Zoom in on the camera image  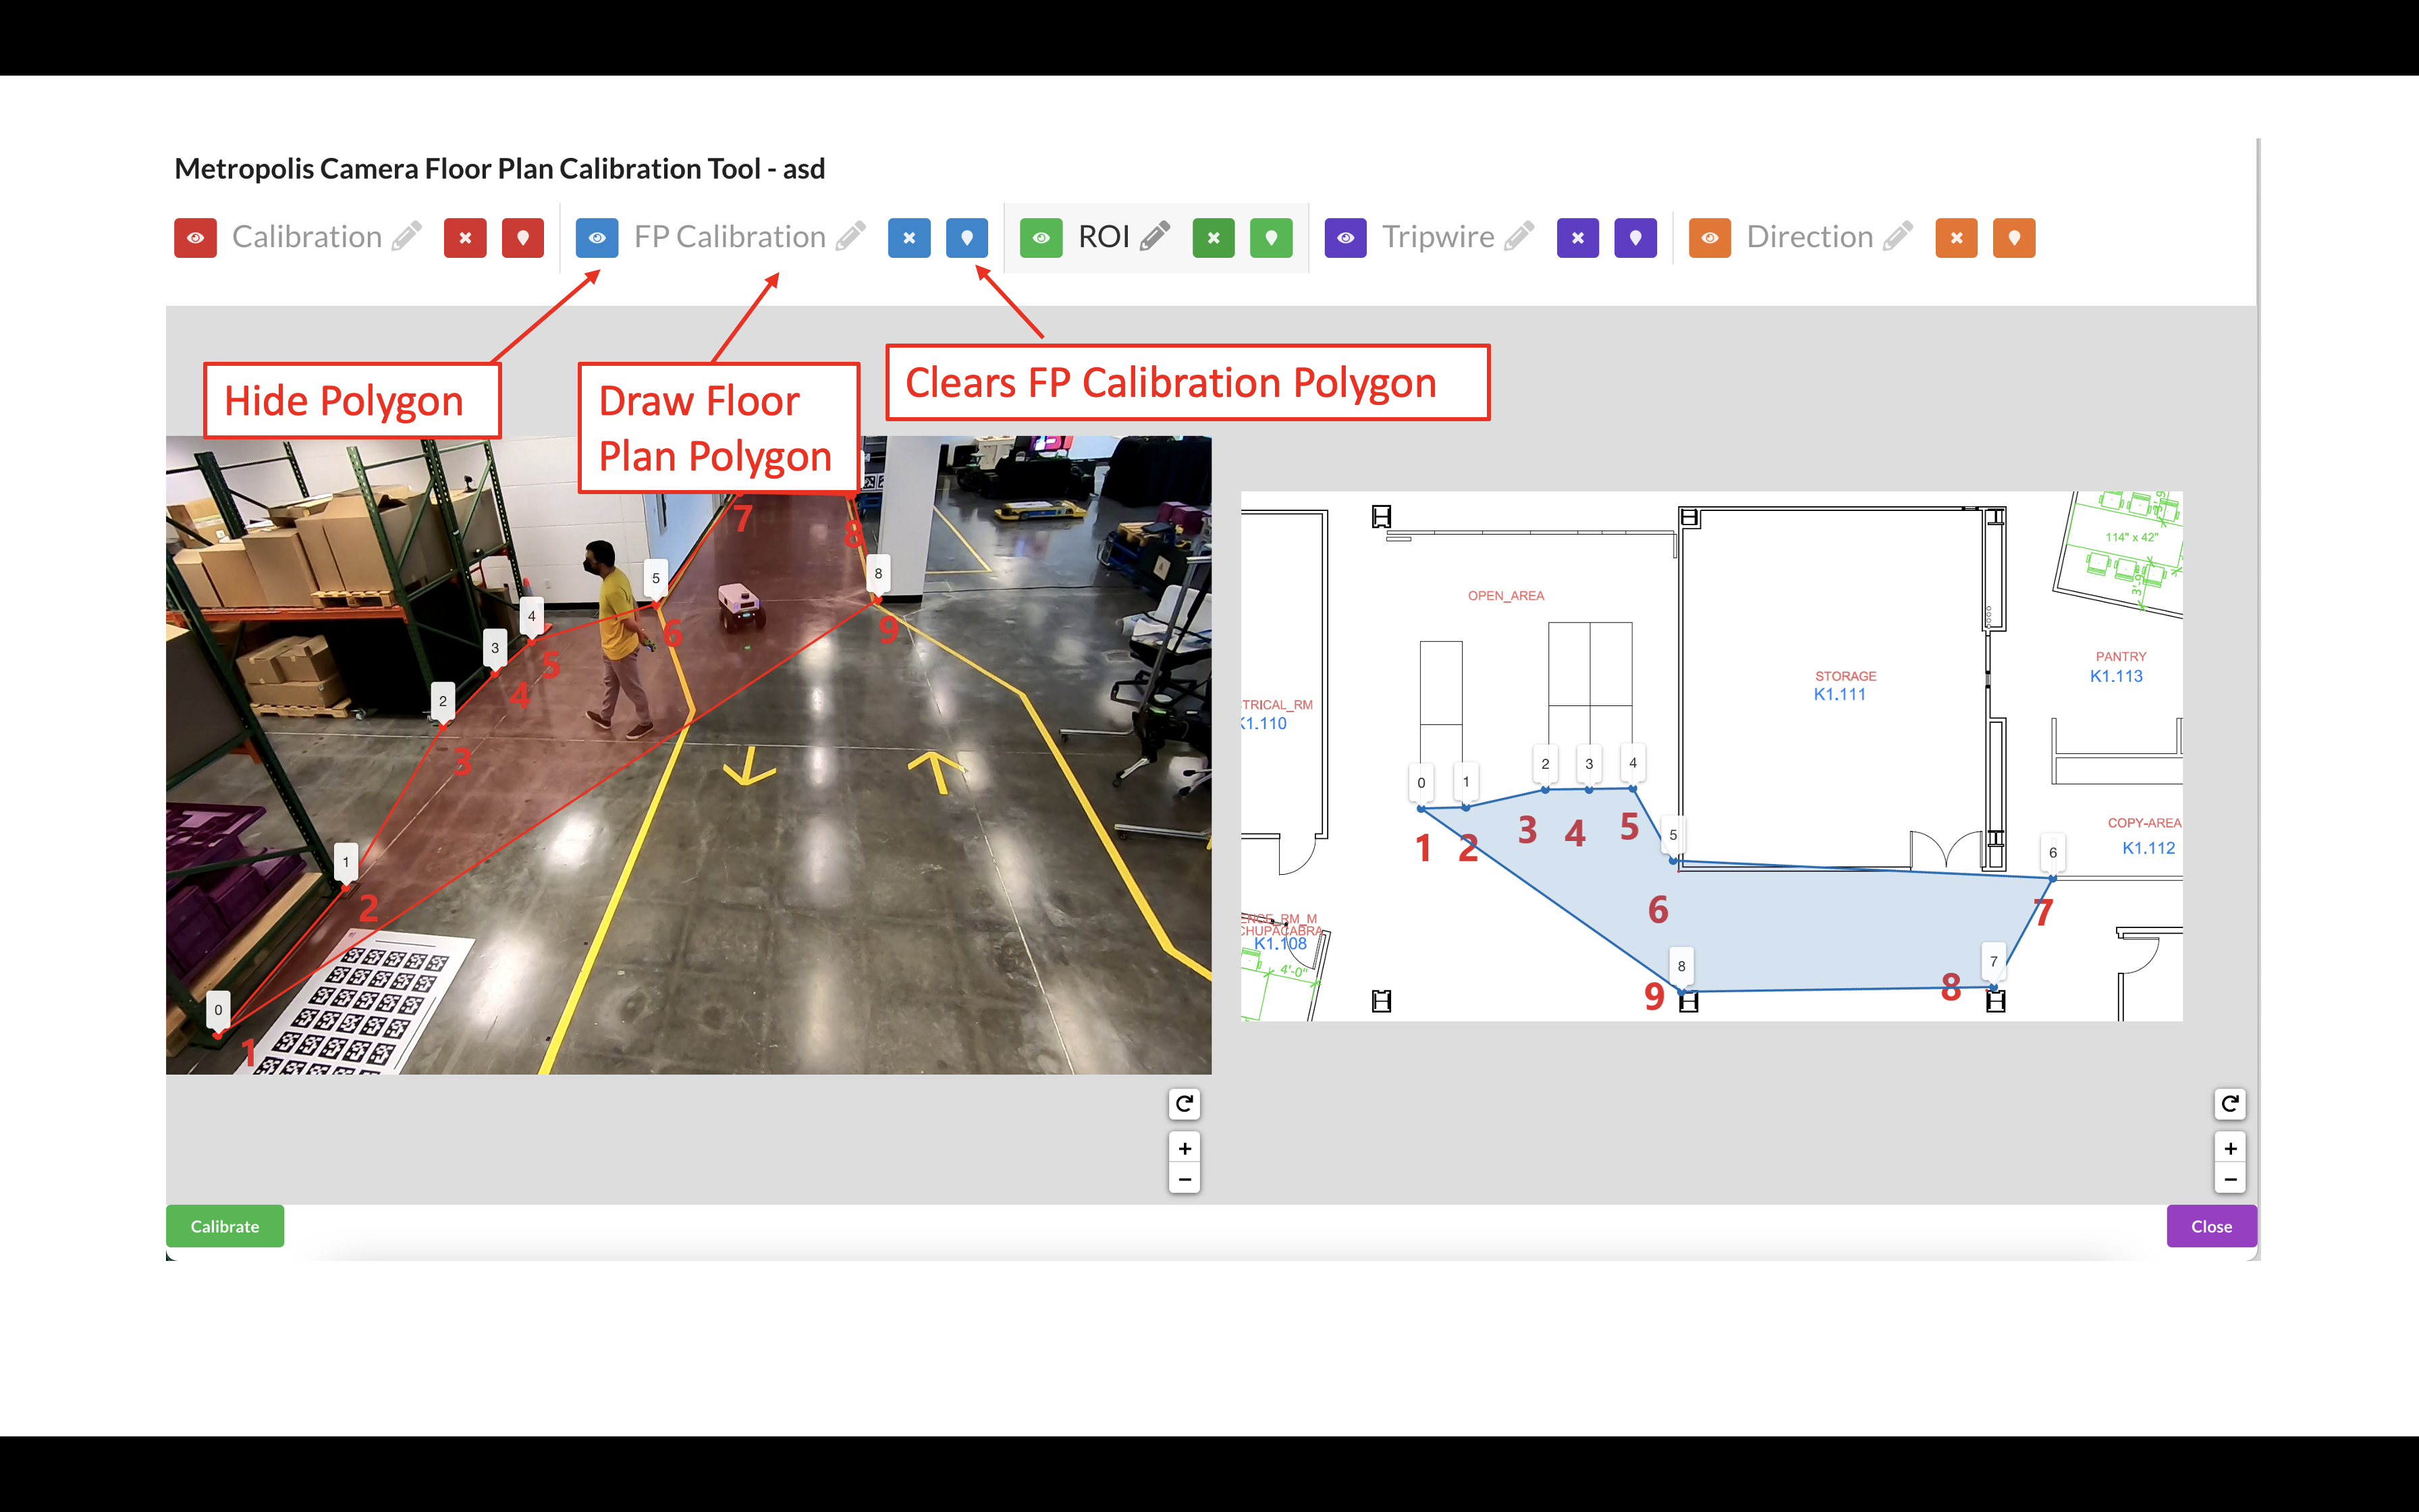[1183, 1147]
